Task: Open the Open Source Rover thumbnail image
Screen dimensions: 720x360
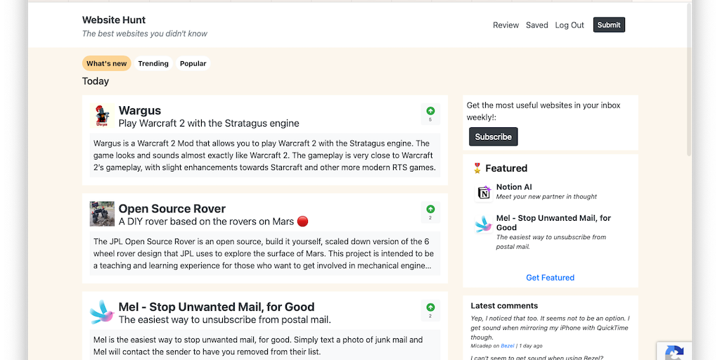Action: 102,214
